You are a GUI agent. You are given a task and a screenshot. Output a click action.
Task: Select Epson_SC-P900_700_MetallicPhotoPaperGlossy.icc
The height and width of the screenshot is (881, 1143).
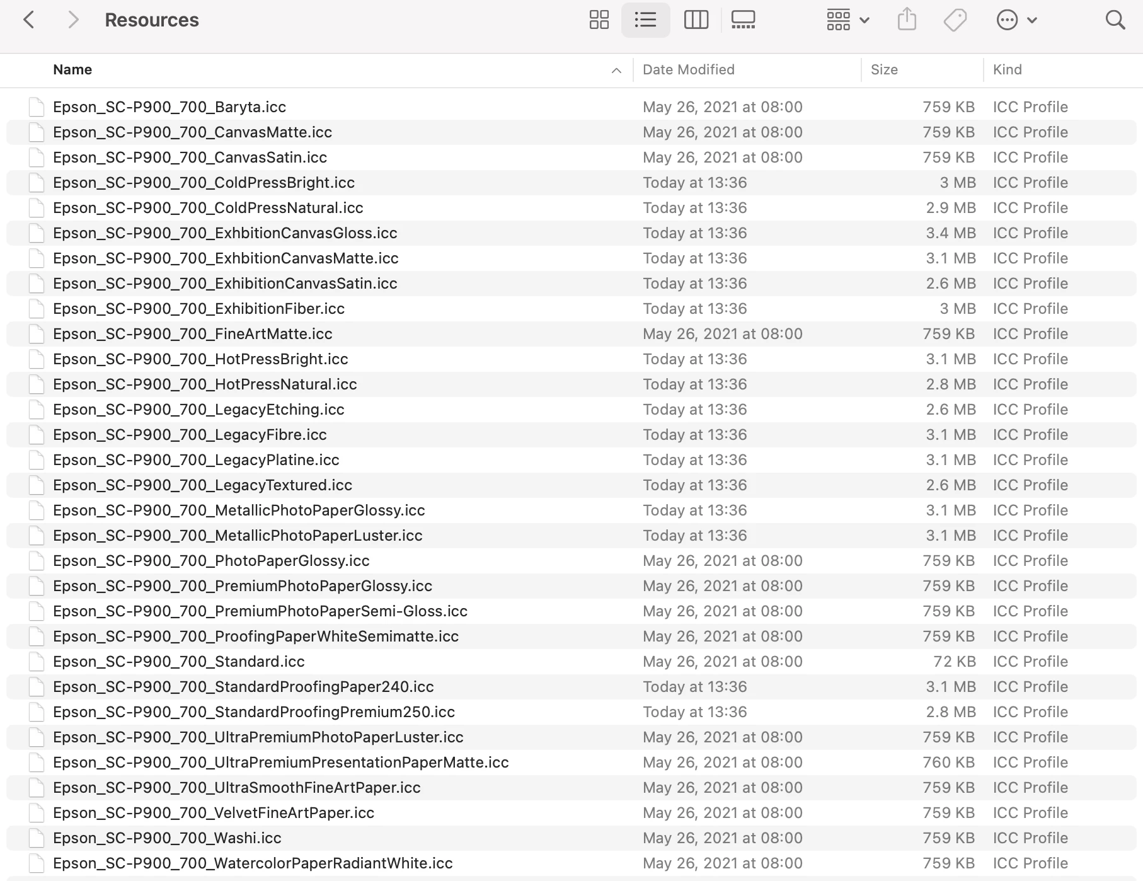tap(571, 510)
